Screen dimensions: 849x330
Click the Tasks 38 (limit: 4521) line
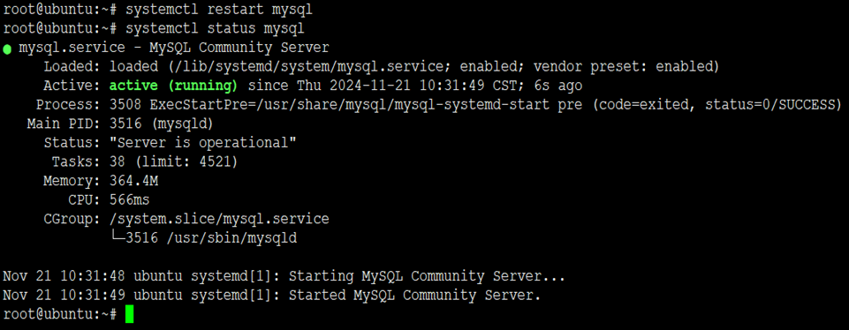140,161
